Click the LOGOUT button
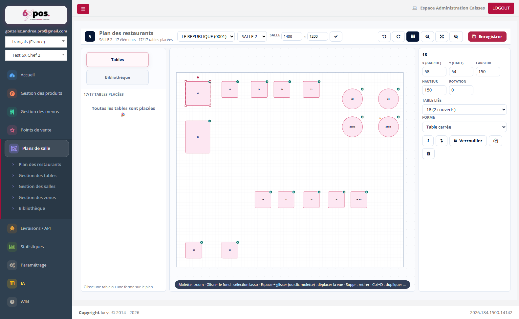The image size is (519, 319). (501, 8)
